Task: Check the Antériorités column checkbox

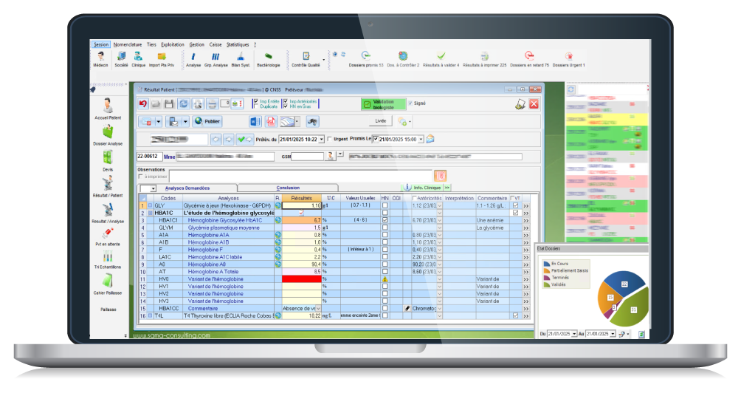Action: (x=414, y=198)
